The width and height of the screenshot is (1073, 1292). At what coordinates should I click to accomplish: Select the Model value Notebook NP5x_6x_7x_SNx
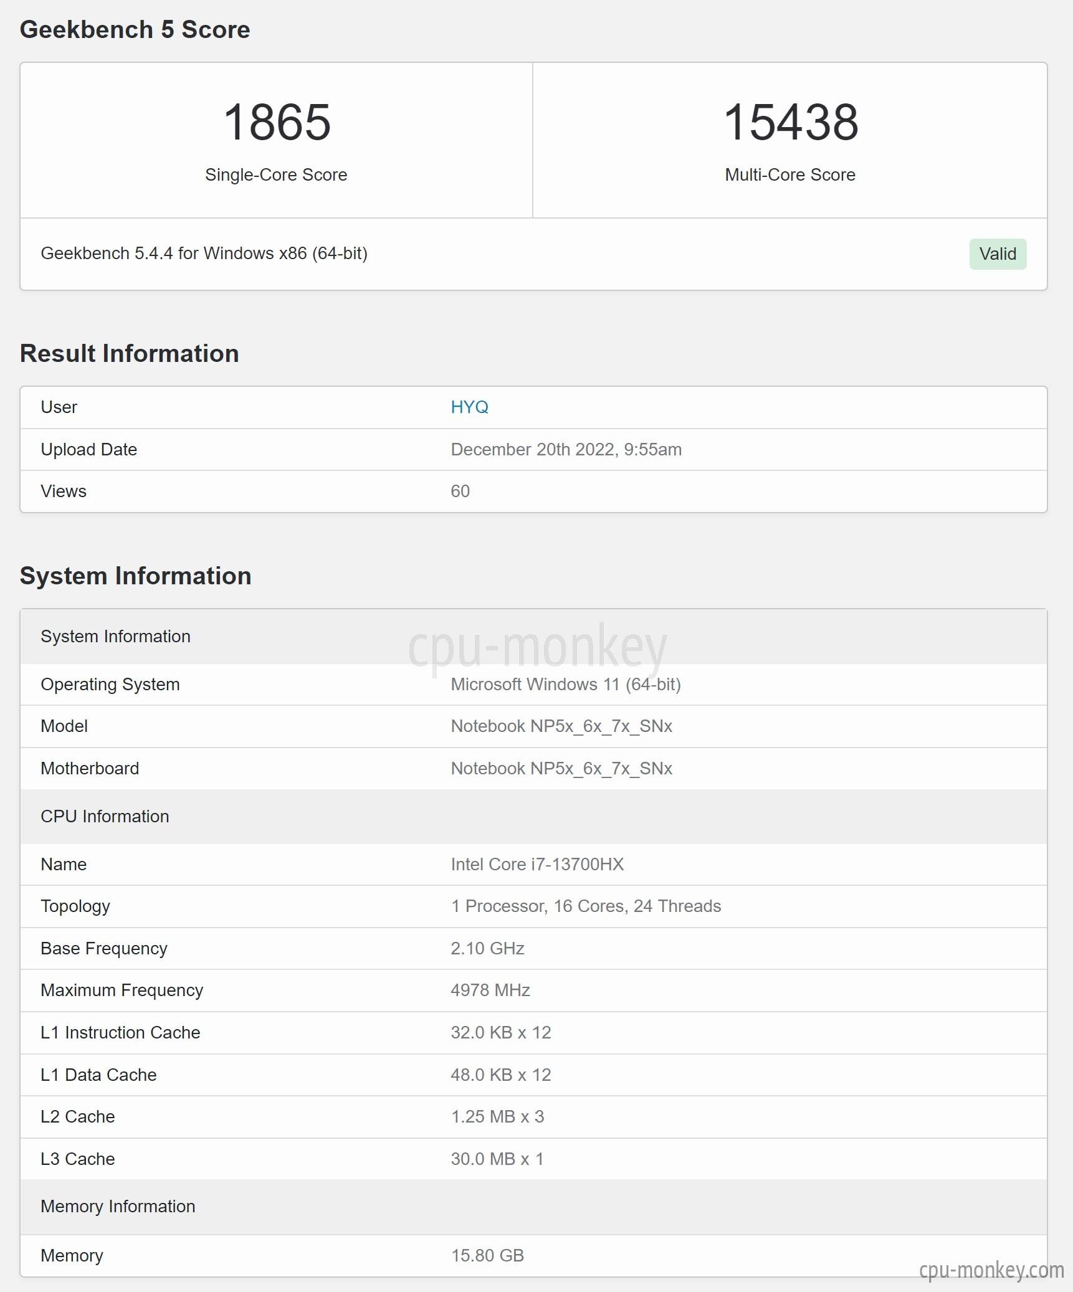click(561, 726)
